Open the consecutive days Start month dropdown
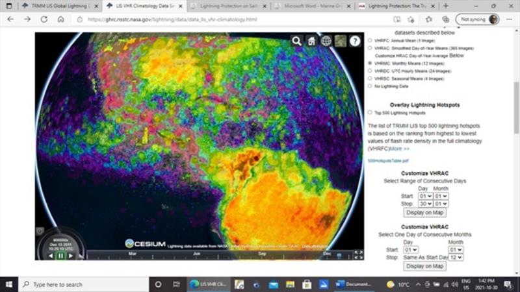This screenshot has width=520, height=292. pos(441,196)
